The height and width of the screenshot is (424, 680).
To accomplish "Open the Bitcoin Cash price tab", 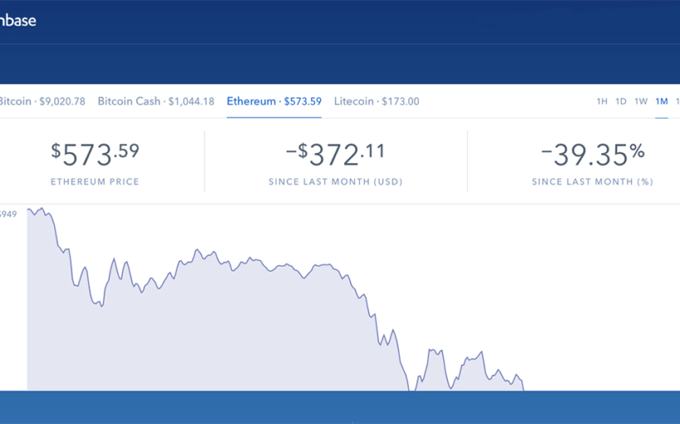I will coord(156,102).
